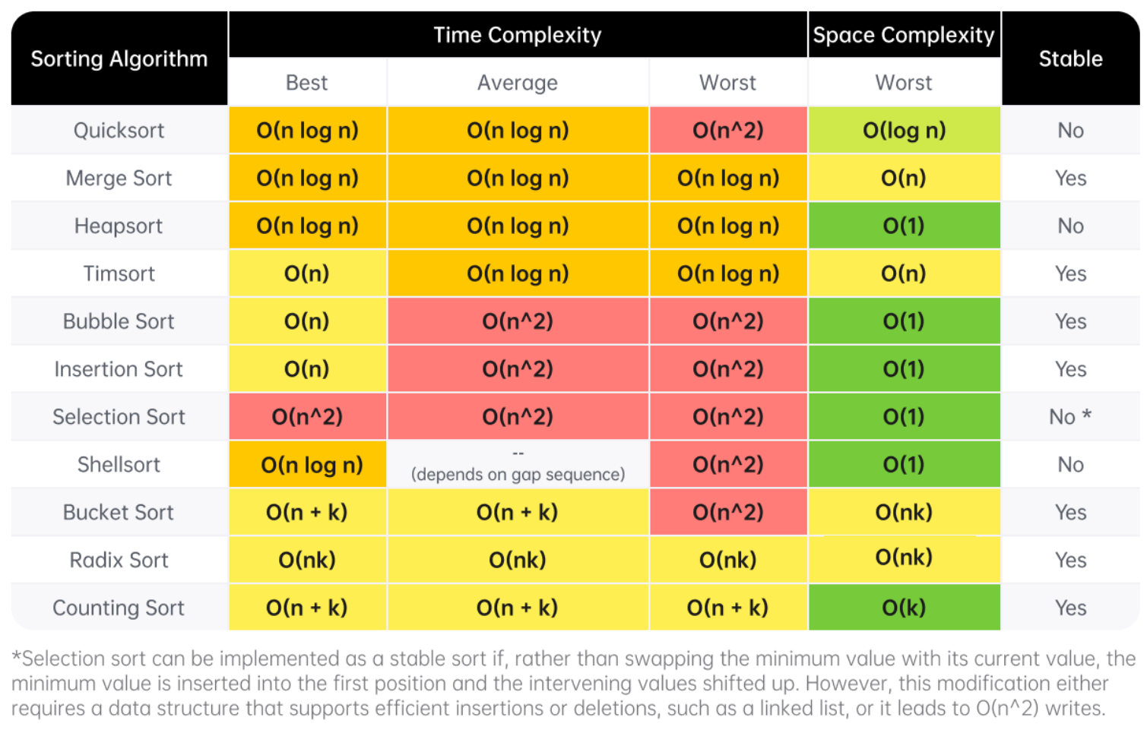
Task: Select Quicksort's red O(n^2) worst-time cell
Action: [x=727, y=131]
